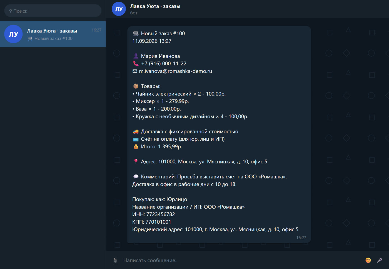This screenshot has height=269, width=389.
Task: Click the package emoji before Товары
Action: pyautogui.click(x=136, y=86)
